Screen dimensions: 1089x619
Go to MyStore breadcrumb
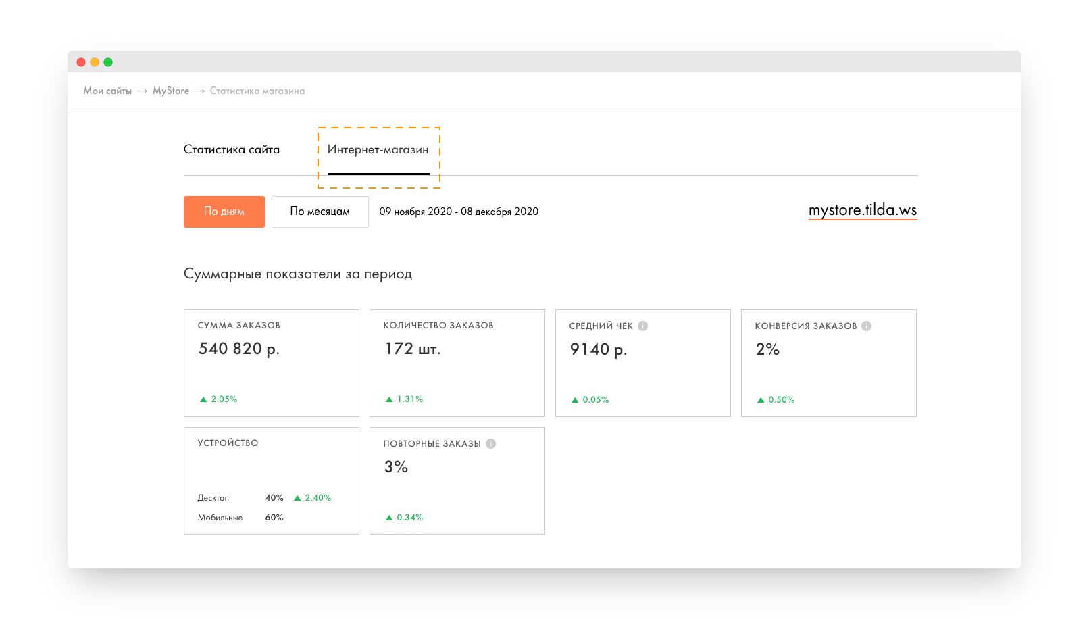click(x=171, y=91)
